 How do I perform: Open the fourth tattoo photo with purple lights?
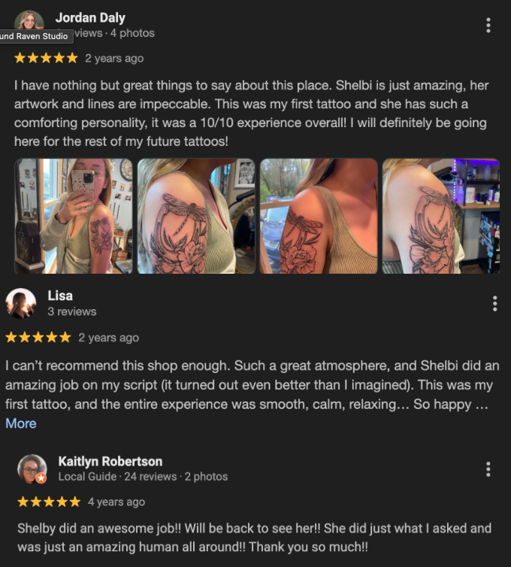click(441, 217)
